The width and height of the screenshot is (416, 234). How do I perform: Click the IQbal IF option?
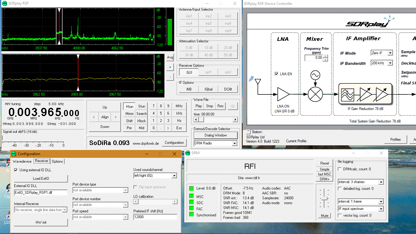click(x=209, y=89)
